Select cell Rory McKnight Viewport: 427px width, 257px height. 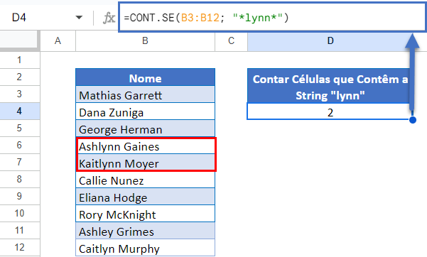[145, 214]
